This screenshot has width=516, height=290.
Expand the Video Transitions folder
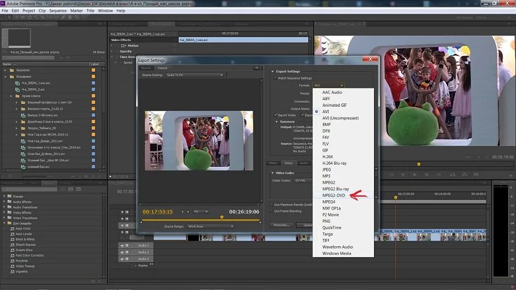point(4,218)
